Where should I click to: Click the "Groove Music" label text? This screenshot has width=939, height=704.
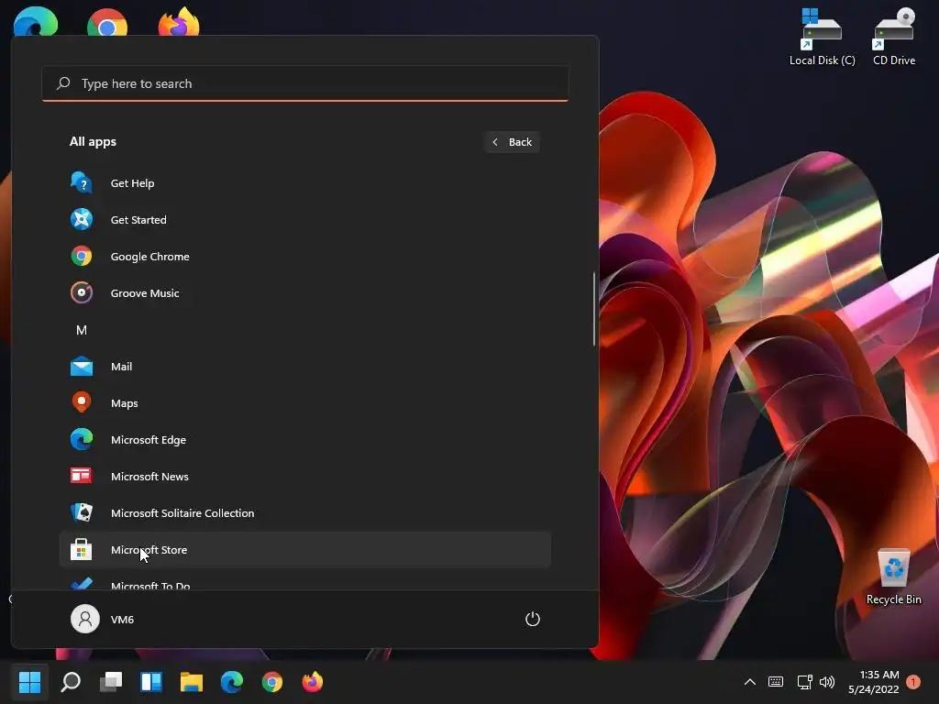tap(145, 292)
